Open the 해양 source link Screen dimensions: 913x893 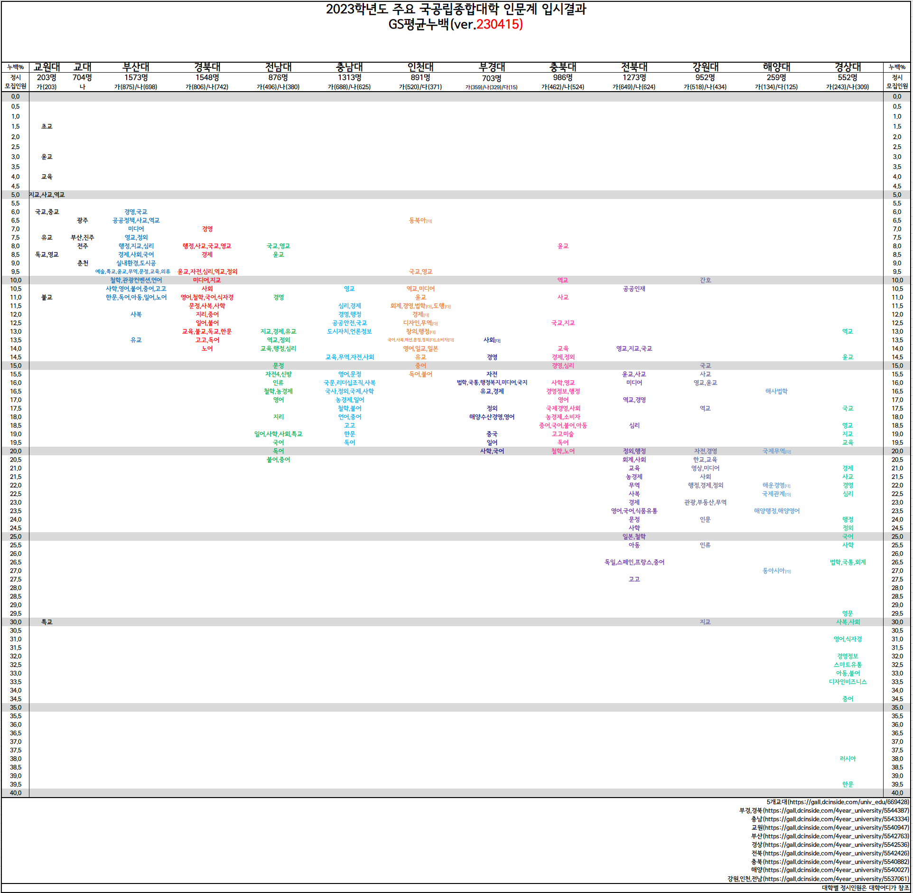(x=829, y=870)
